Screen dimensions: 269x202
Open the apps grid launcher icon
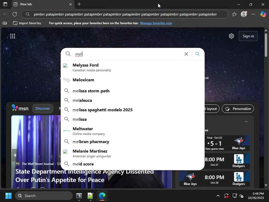coord(13,36)
